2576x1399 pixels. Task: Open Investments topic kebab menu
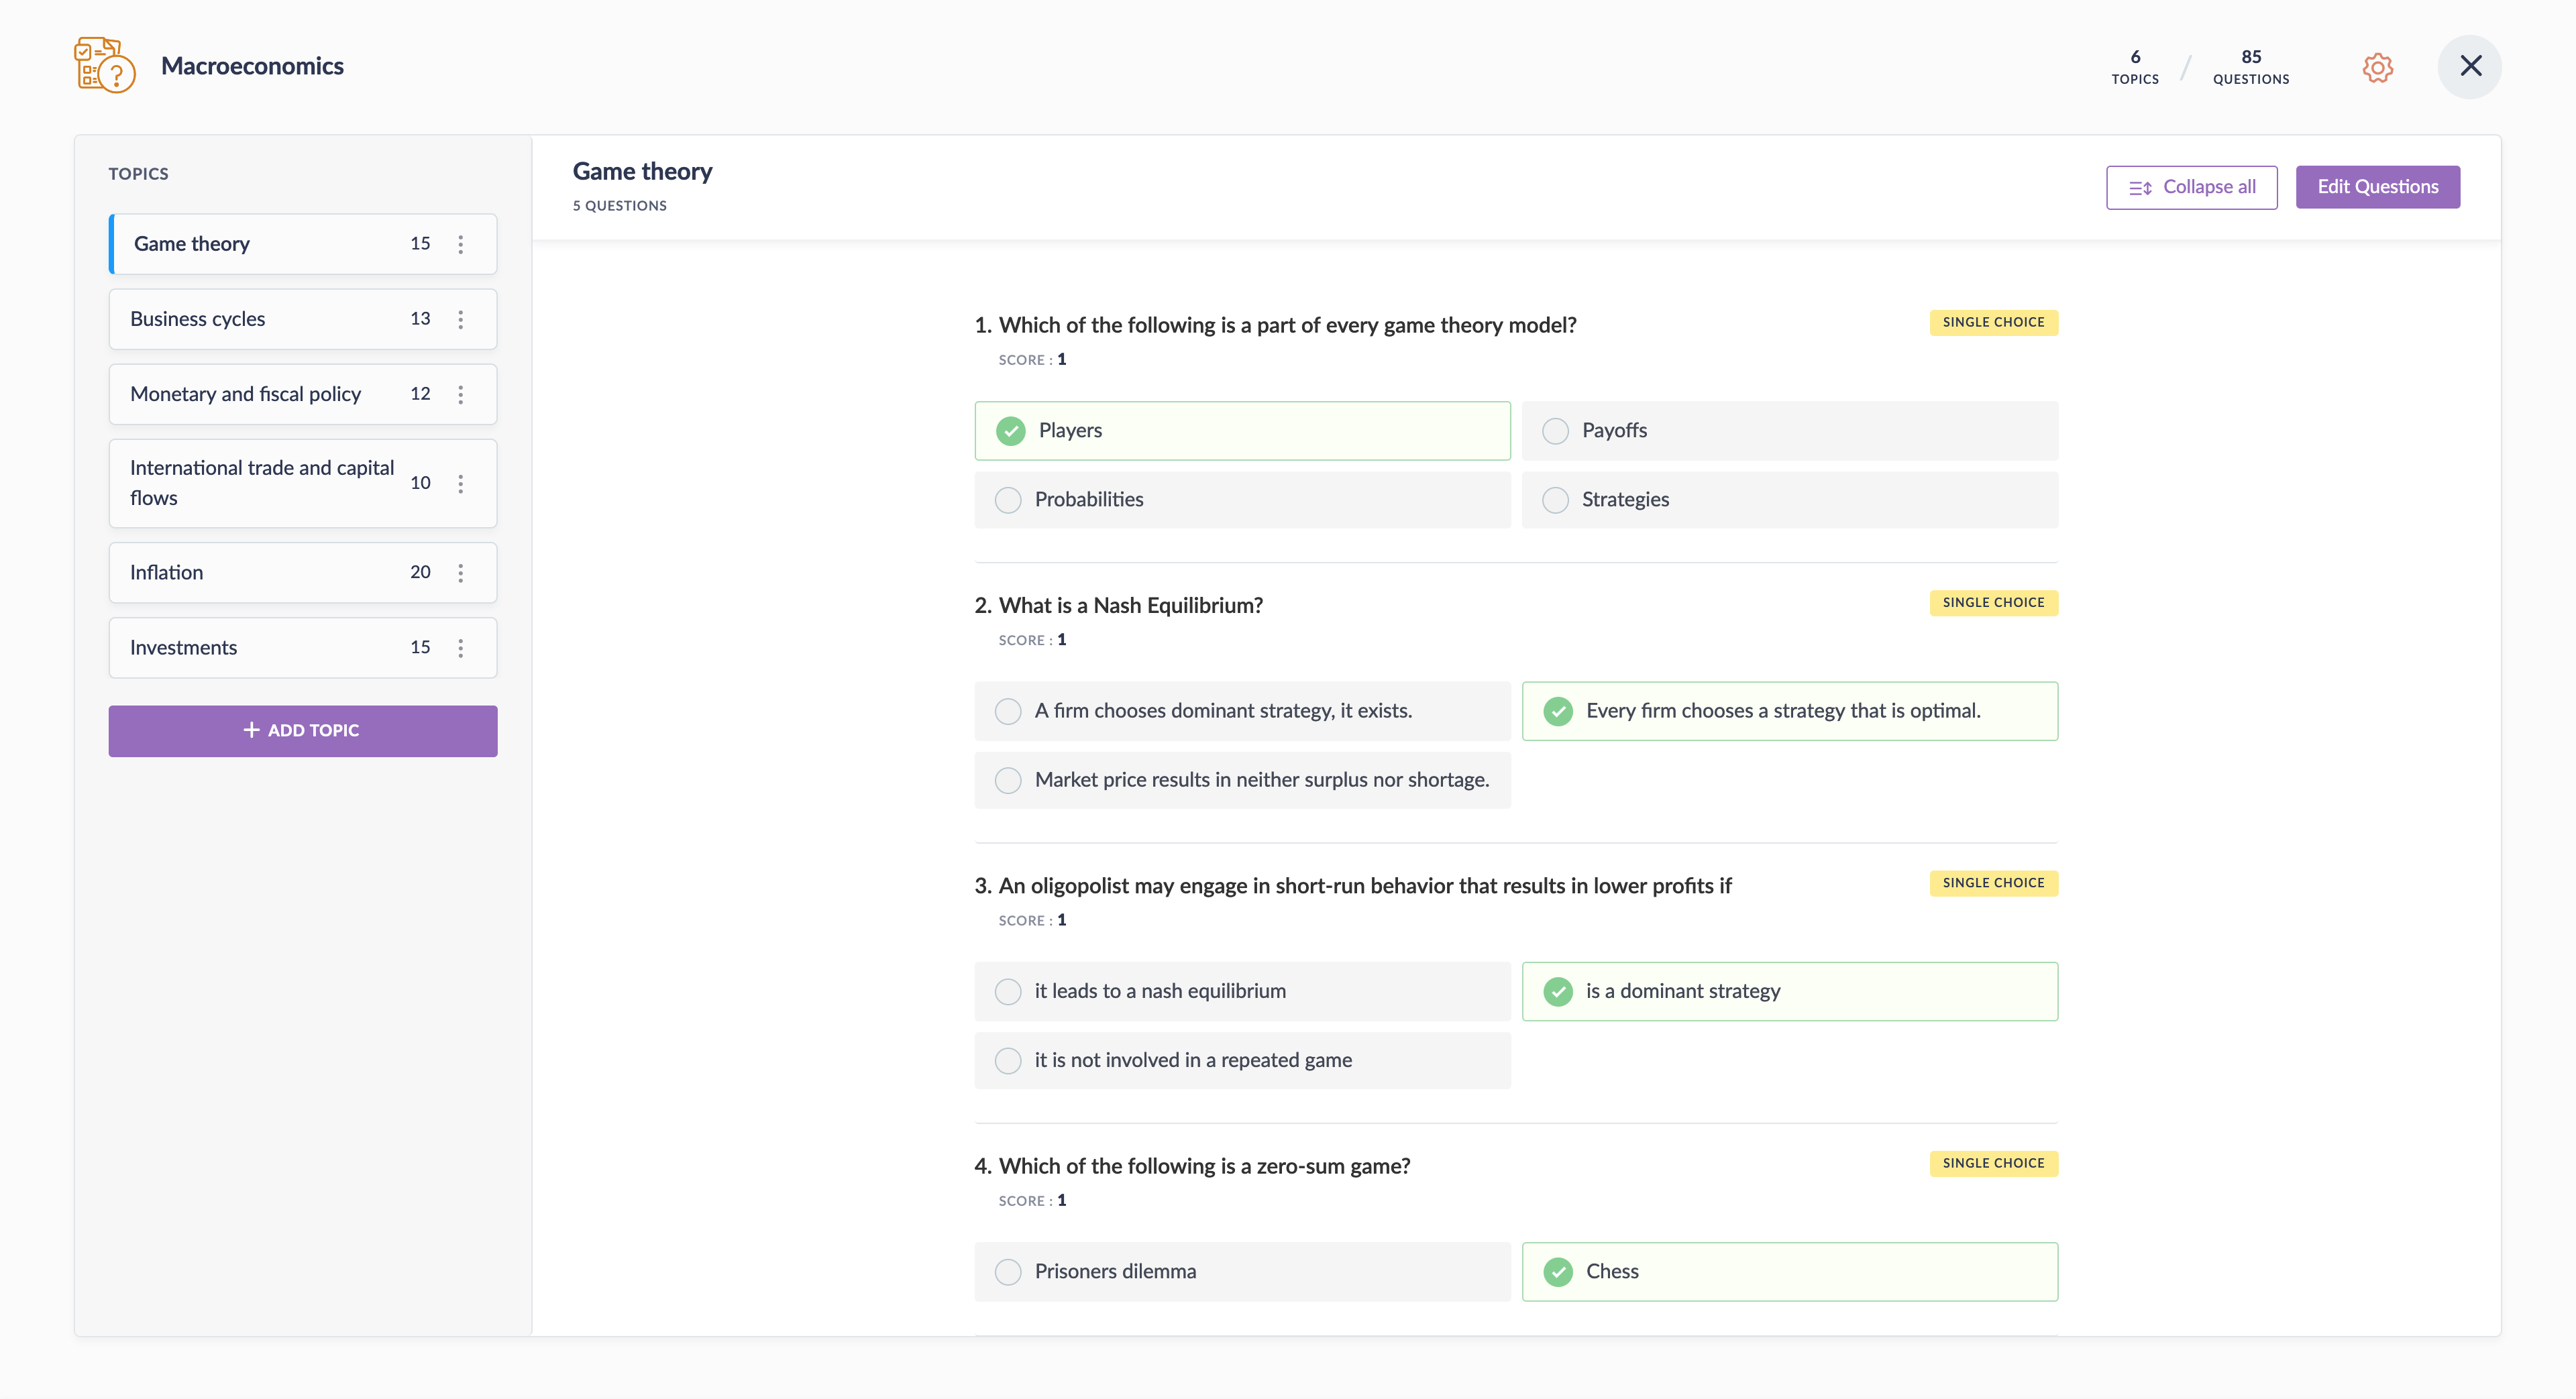pos(460,647)
